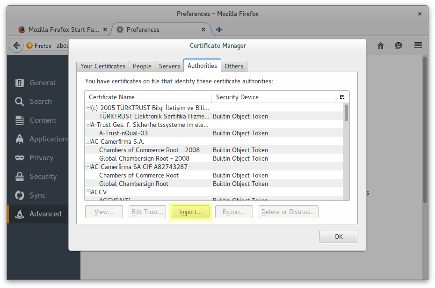Screen dimensions: 435x288
Task: Click the Edit Trust... button
Action: point(147,212)
